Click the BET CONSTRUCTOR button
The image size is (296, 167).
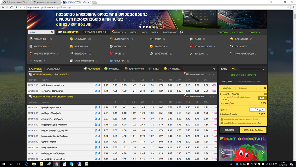coord(68,32)
